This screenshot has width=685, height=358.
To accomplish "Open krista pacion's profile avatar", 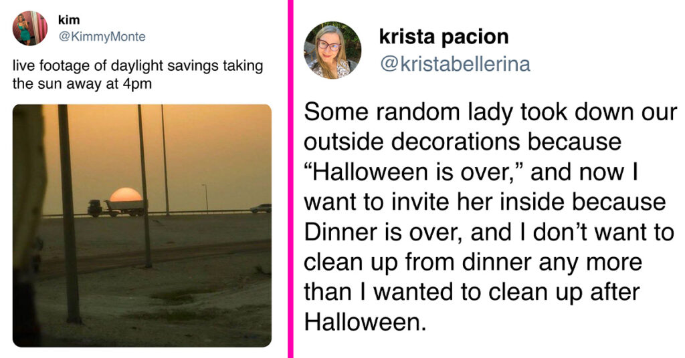I will point(332,50).
